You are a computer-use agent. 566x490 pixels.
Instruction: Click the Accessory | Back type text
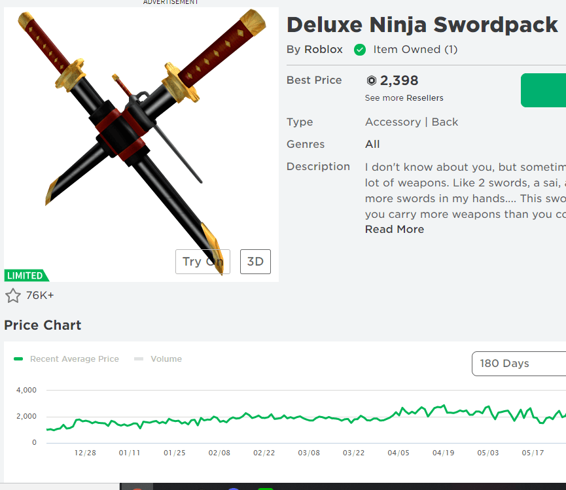(x=412, y=122)
